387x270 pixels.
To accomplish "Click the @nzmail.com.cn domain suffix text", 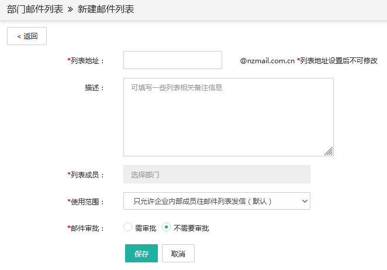I will (x=267, y=61).
